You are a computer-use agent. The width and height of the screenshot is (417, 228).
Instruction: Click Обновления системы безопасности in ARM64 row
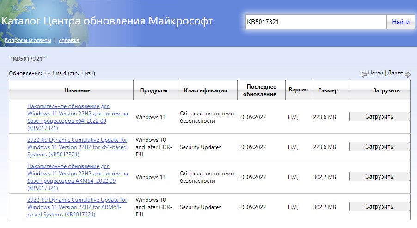(x=207, y=177)
